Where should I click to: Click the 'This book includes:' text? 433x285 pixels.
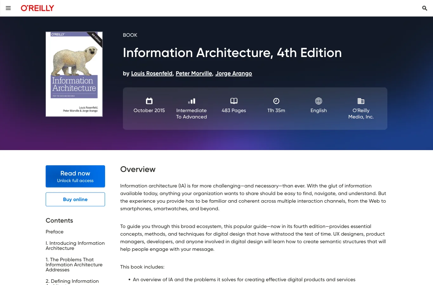click(x=142, y=267)
